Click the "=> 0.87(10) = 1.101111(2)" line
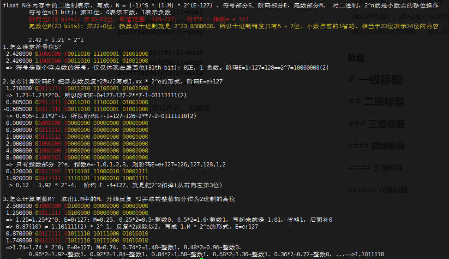This screenshot has height=259, width=449. coord(132,226)
